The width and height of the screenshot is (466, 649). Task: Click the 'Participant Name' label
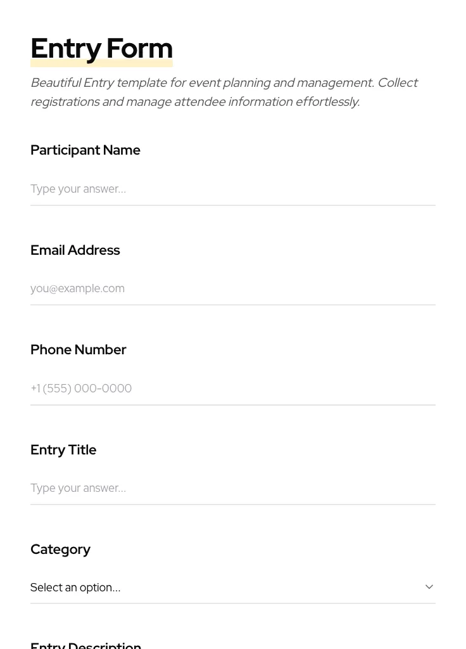click(x=85, y=150)
